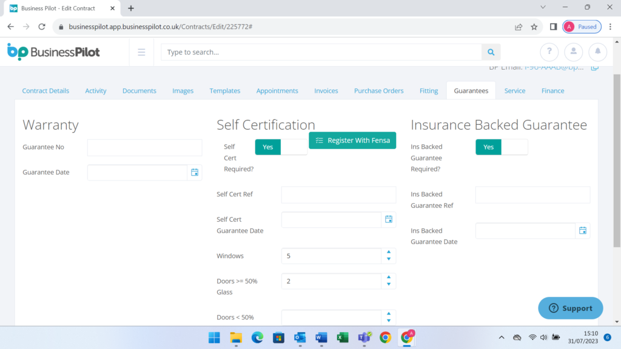This screenshot has height=349, width=621.
Task: Switch to Service tab
Action: [x=515, y=91]
